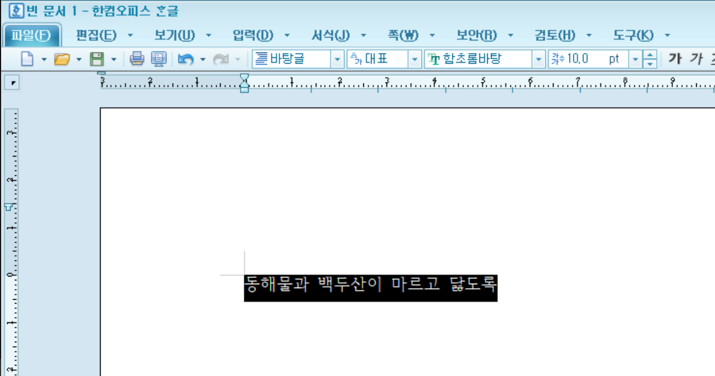Screen dimensions: 715x376
Task: Open the font size pt dropdown
Action: [635, 59]
